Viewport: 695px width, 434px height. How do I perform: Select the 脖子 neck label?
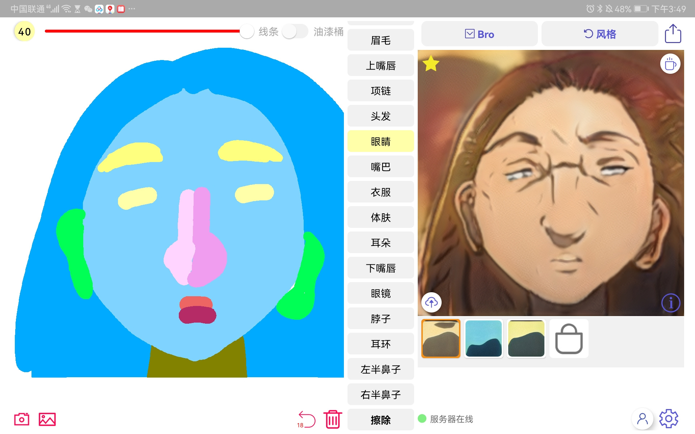[x=381, y=319]
